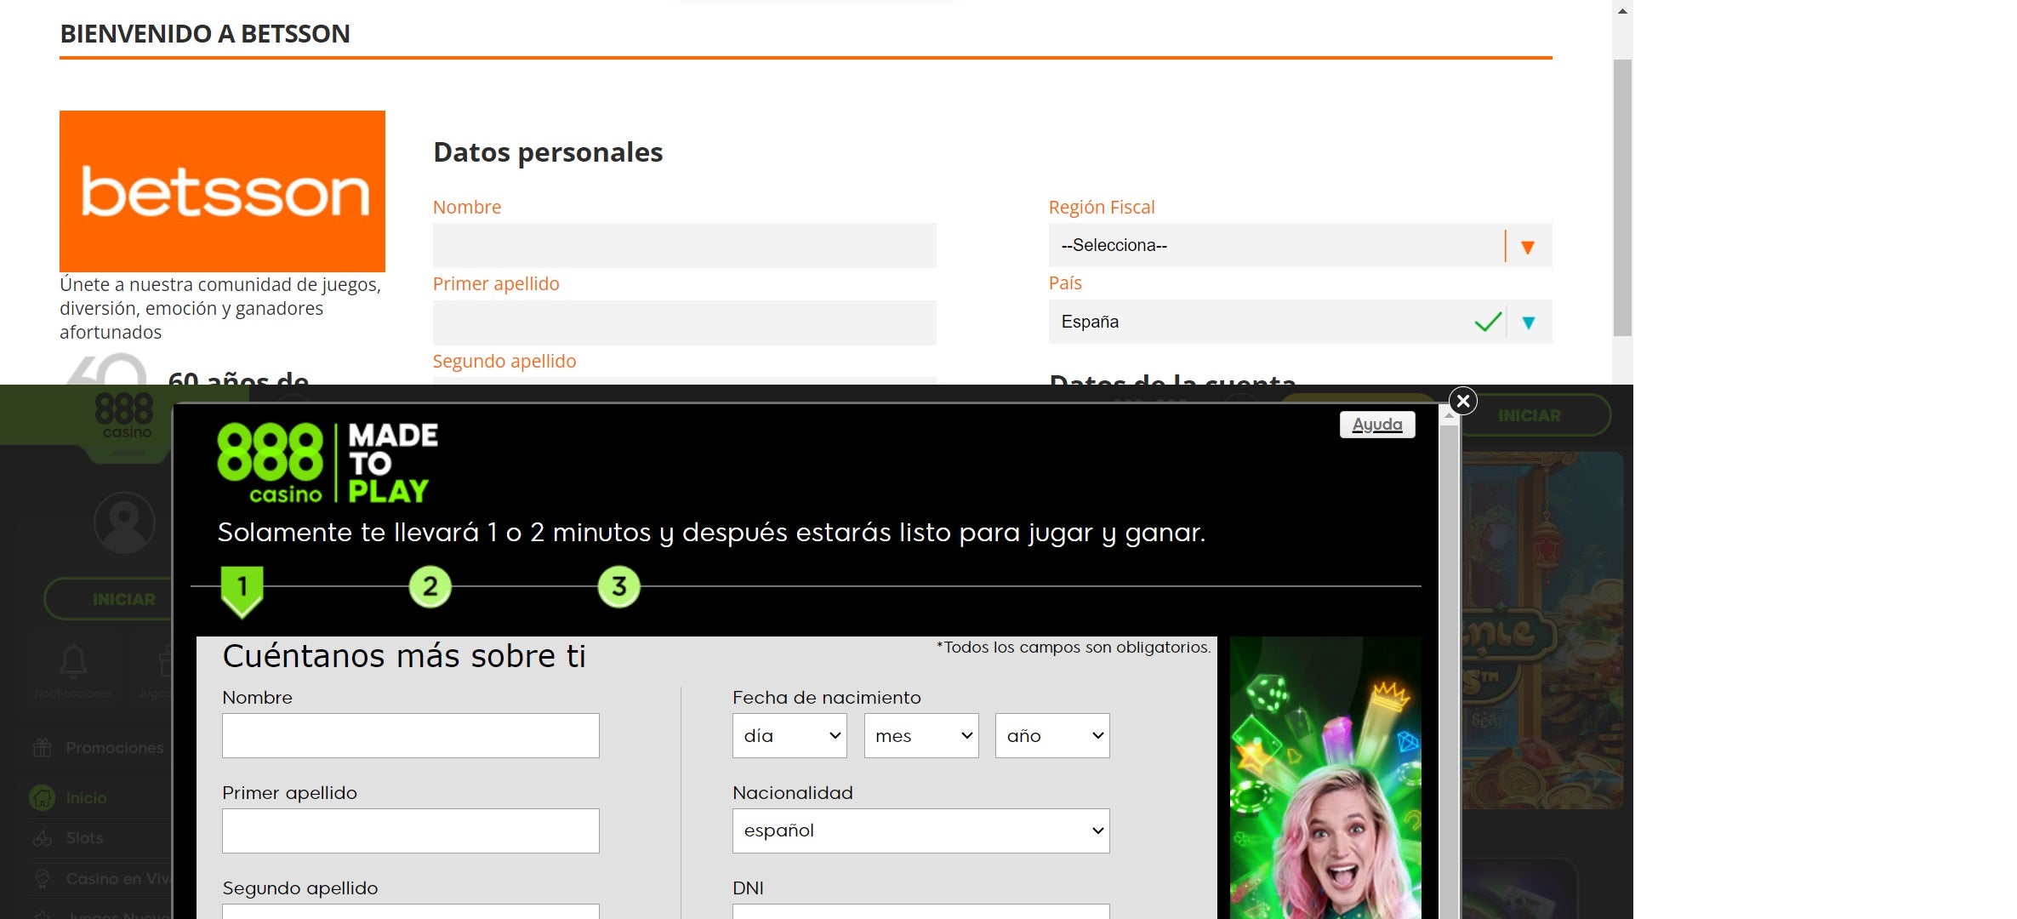Click the blue arrow of País dropdown
This screenshot has width=2017, height=919.
click(1529, 323)
